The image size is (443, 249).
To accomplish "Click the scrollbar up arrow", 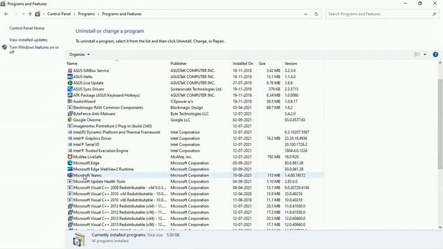I will (440, 64).
